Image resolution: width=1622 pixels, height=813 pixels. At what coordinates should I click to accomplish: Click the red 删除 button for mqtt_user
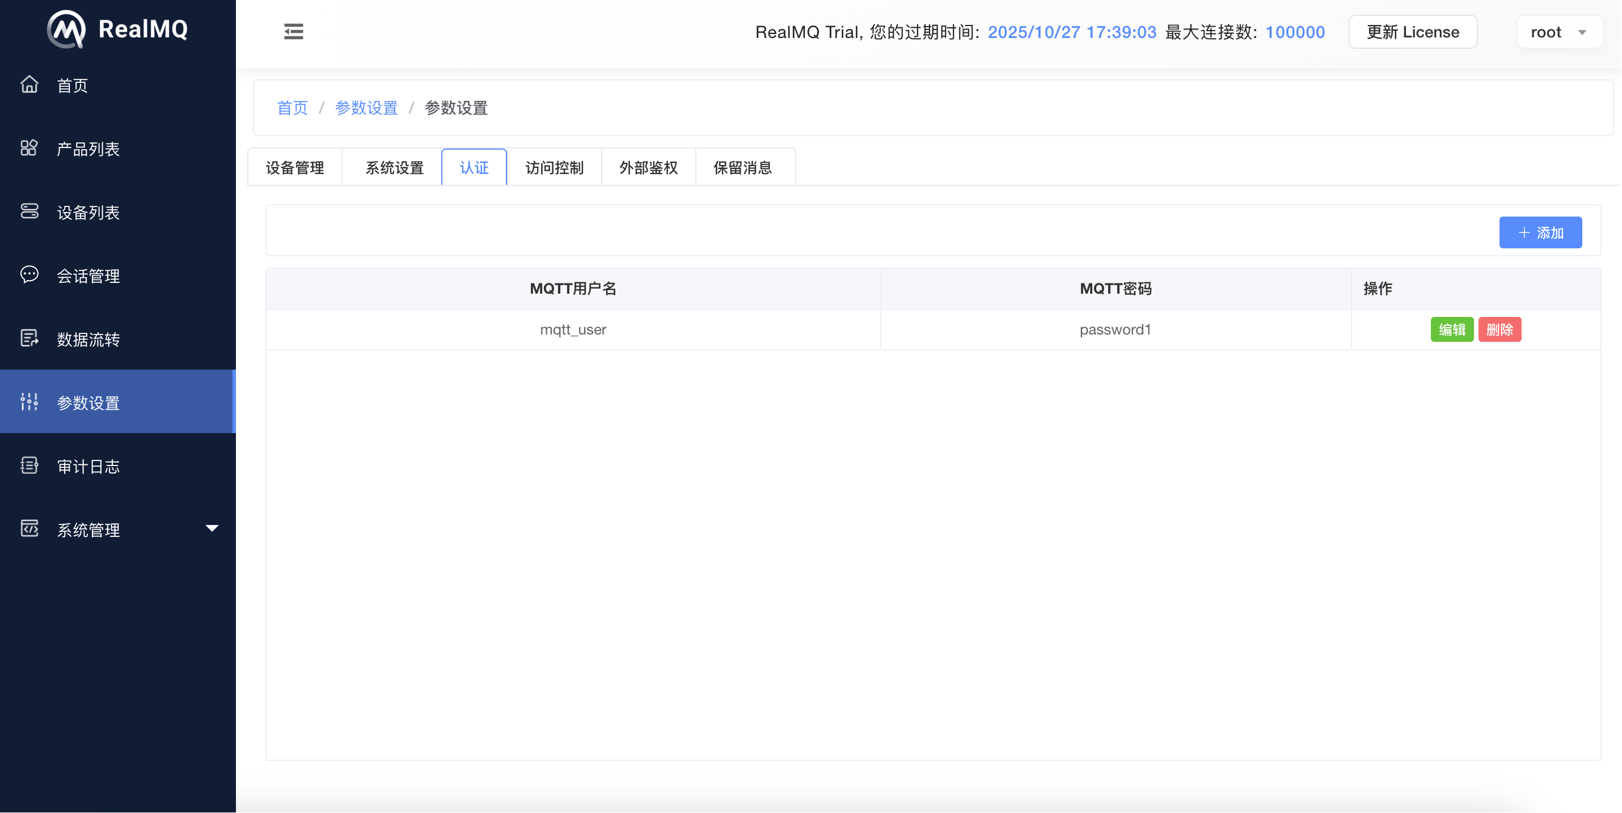click(1500, 330)
